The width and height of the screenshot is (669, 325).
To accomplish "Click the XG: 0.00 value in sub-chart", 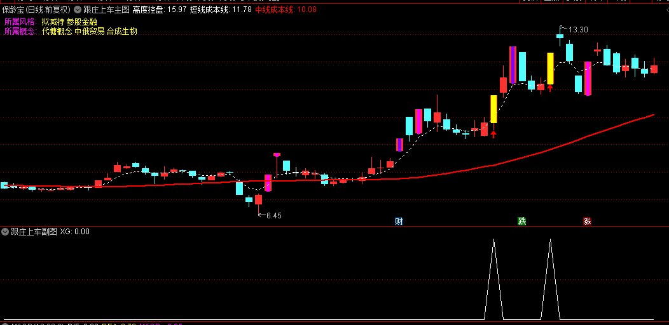I will pos(74,232).
